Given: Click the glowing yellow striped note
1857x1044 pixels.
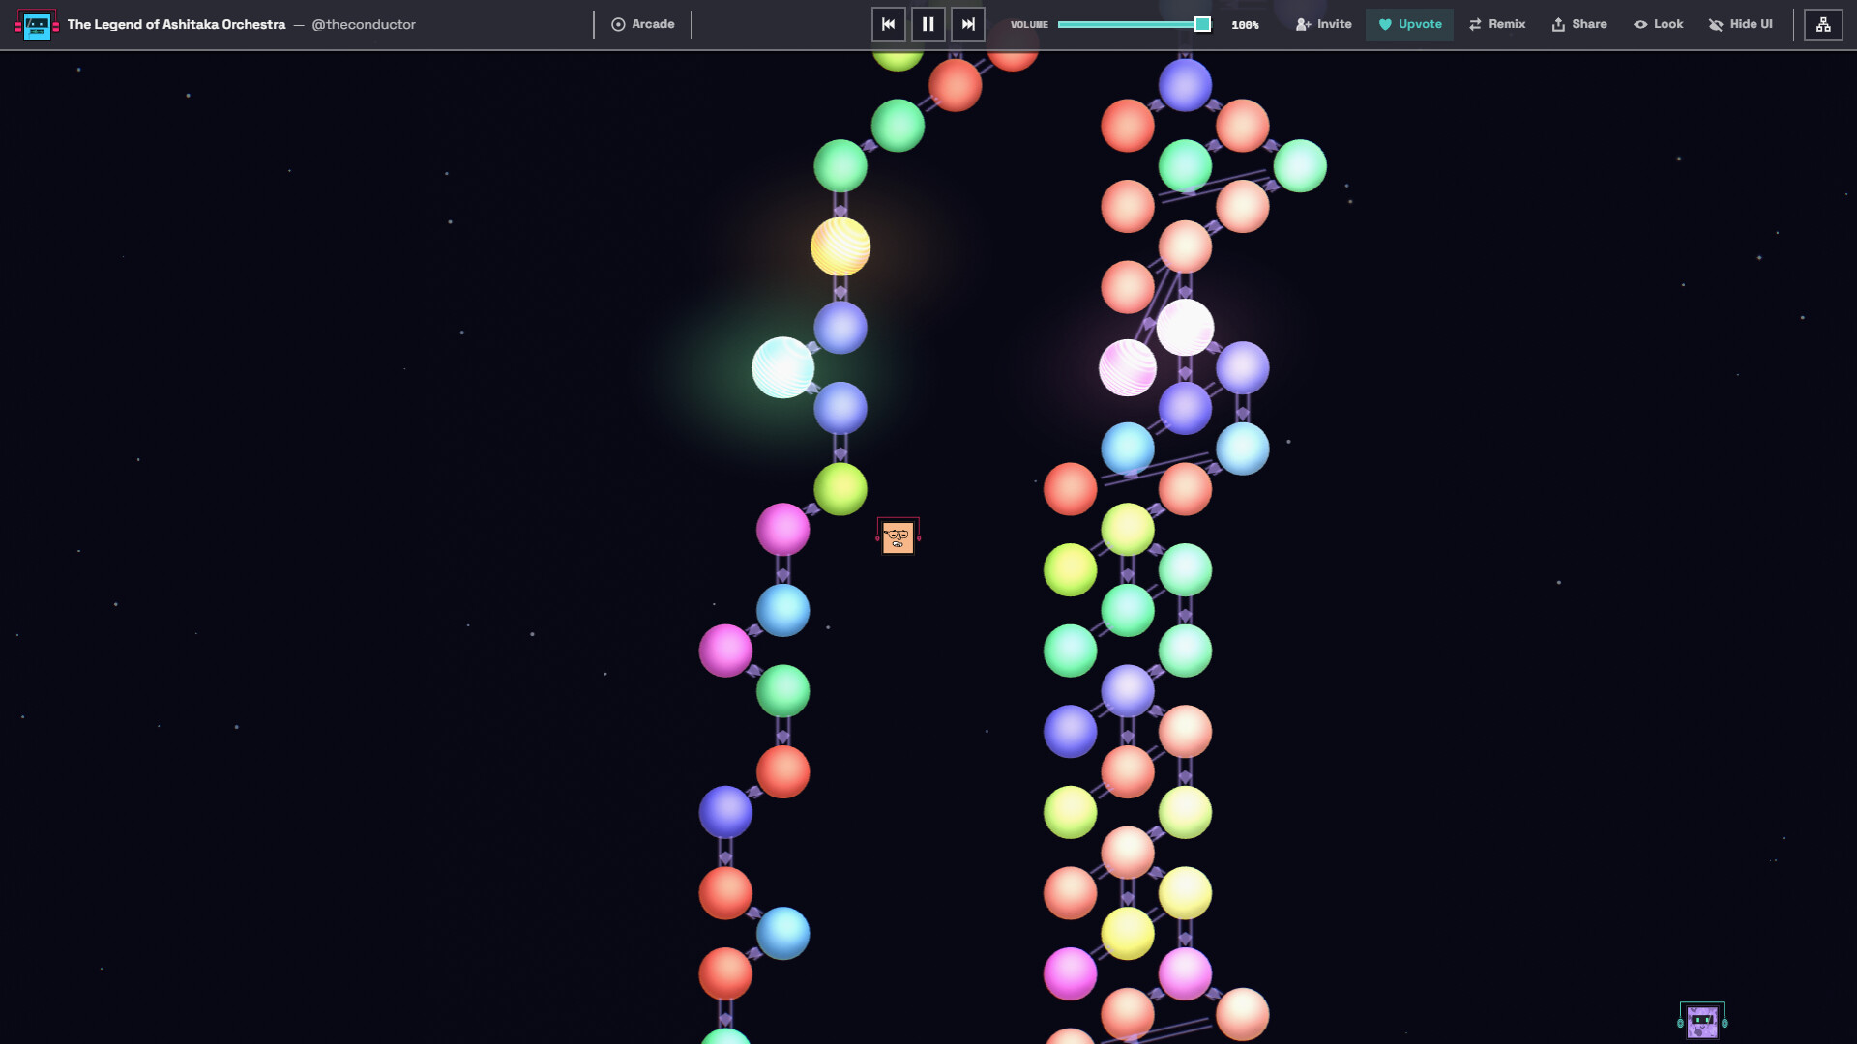Looking at the screenshot, I should tap(840, 246).
